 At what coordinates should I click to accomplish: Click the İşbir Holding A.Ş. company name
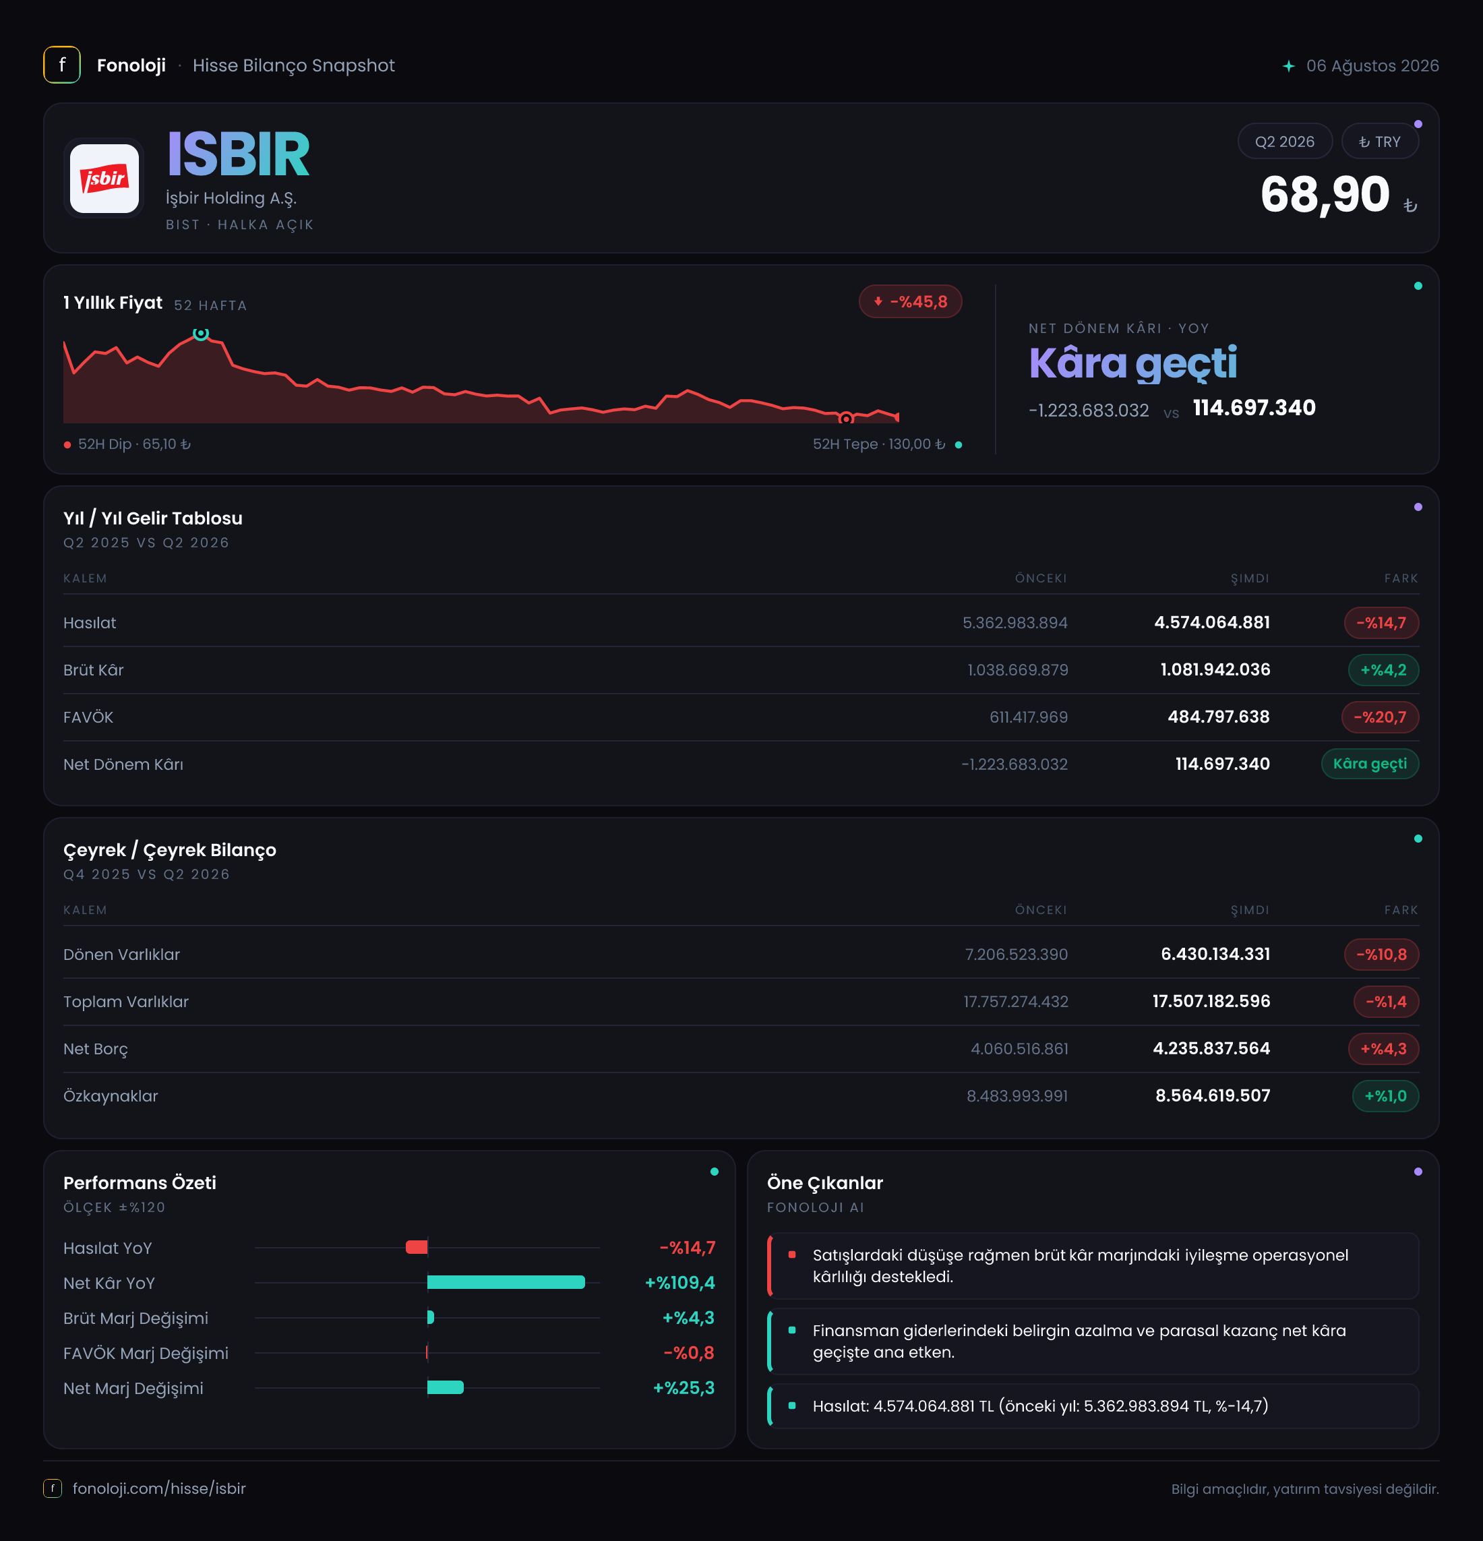pos(231,198)
